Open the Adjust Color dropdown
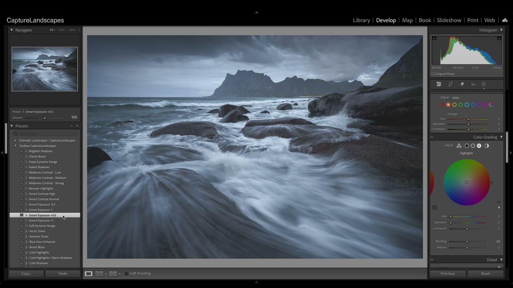The width and height of the screenshot is (513, 288). tap(457, 98)
